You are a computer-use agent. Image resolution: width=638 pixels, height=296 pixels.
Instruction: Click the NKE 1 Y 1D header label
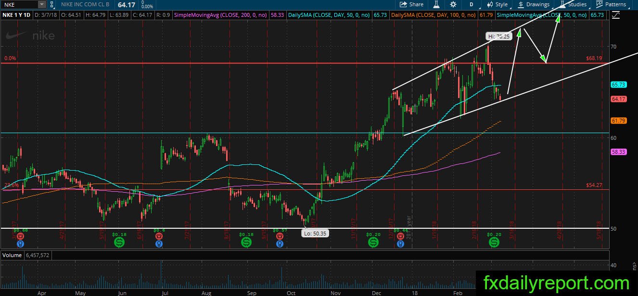[x=16, y=15]
